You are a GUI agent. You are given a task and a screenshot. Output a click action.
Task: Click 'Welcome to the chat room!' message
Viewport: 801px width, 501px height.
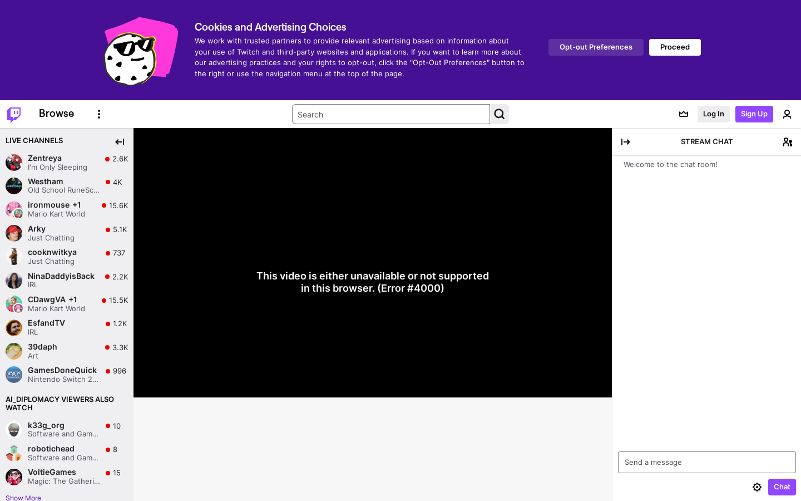click(670, 164)
